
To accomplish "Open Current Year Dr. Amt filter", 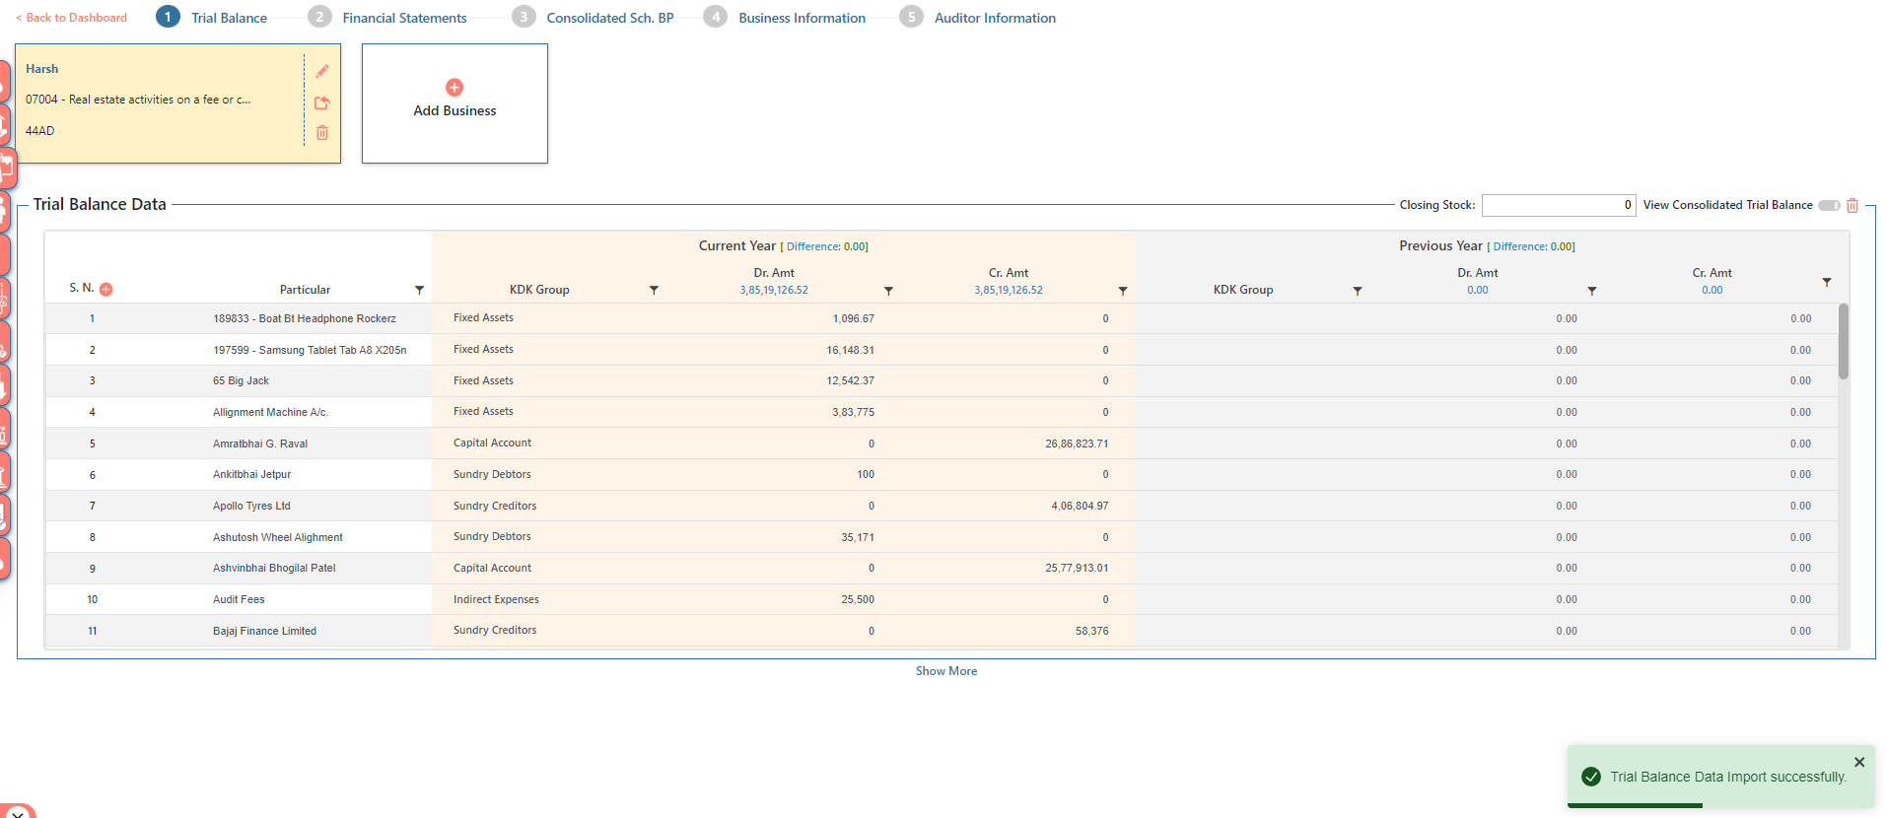I will click(888, 291).
